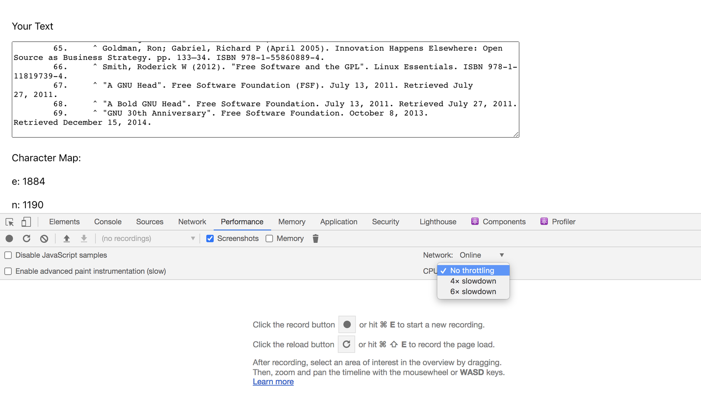Open the Profiler tab
701x409 pixels.
point(558,222)
